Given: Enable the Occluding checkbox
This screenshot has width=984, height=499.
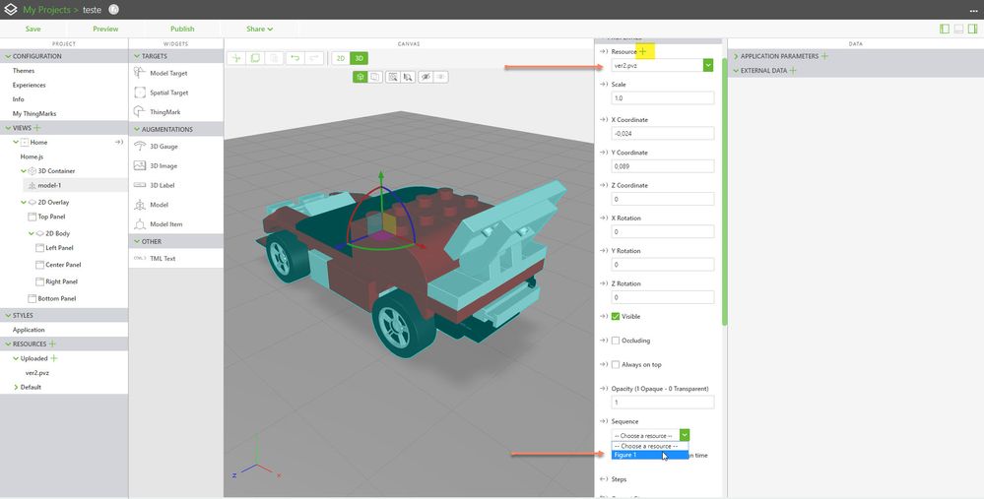Looking at the screenshot, I should tap(616, 341).
